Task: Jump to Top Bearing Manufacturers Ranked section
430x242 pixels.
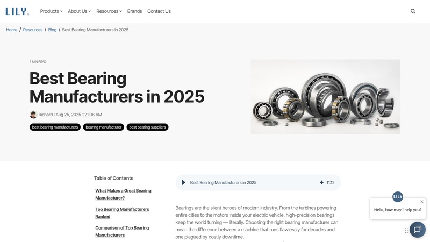Action: pyautogui.click(x=122, y=212)
